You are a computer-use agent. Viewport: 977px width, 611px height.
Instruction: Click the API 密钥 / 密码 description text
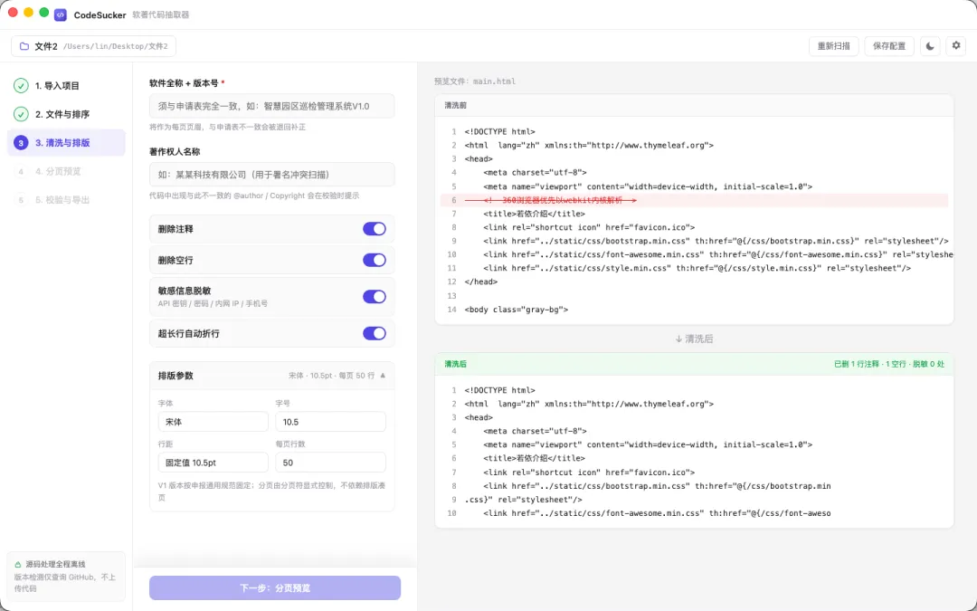(213, 303)
